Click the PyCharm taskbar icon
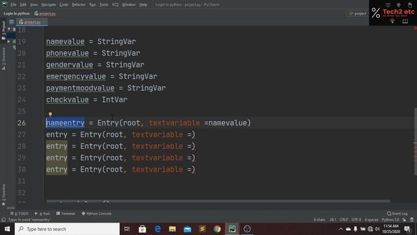The image size is (417, 235). coord(232,229)
